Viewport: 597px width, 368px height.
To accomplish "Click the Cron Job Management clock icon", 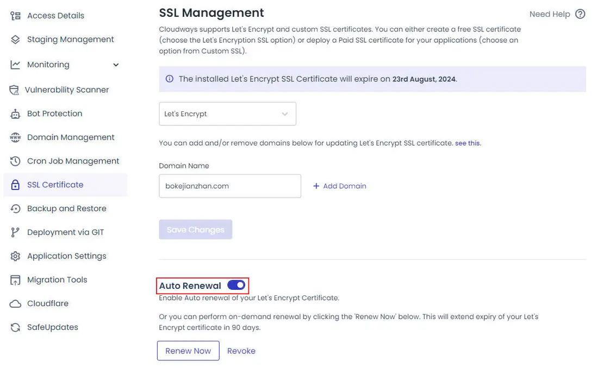I will point(15,161).
